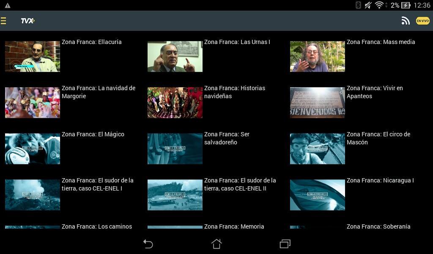The width and height of the screenshot is (433, 254).
Task: Open the Zona Franca: Mass media thumbnail
Action: [x=318, y=56]
